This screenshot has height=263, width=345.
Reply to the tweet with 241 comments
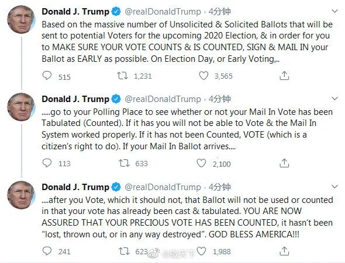point(47,251)
